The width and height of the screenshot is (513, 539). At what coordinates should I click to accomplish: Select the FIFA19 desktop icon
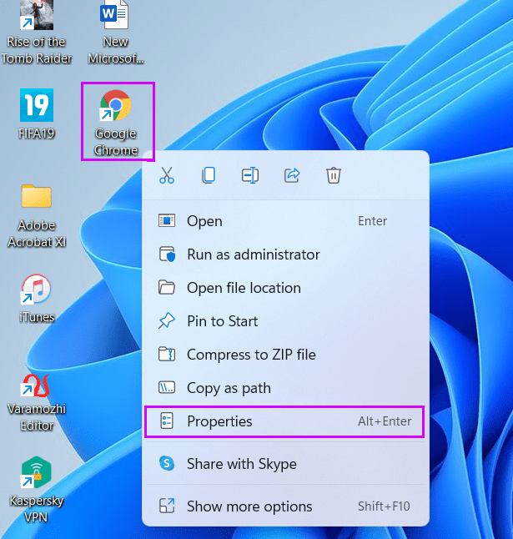coord(37,114)
